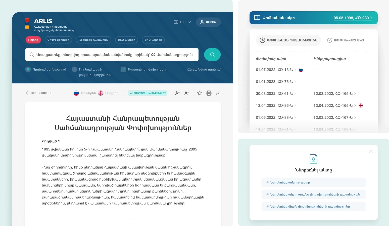This screenshot has height=226, width=389.
Task: Select the ԵՏՄ ակտեր filter tab
Action: click(x=126, y=40)
